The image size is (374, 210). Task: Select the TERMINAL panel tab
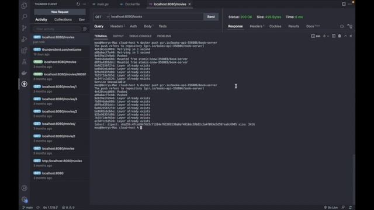click(x=101, y=36)
